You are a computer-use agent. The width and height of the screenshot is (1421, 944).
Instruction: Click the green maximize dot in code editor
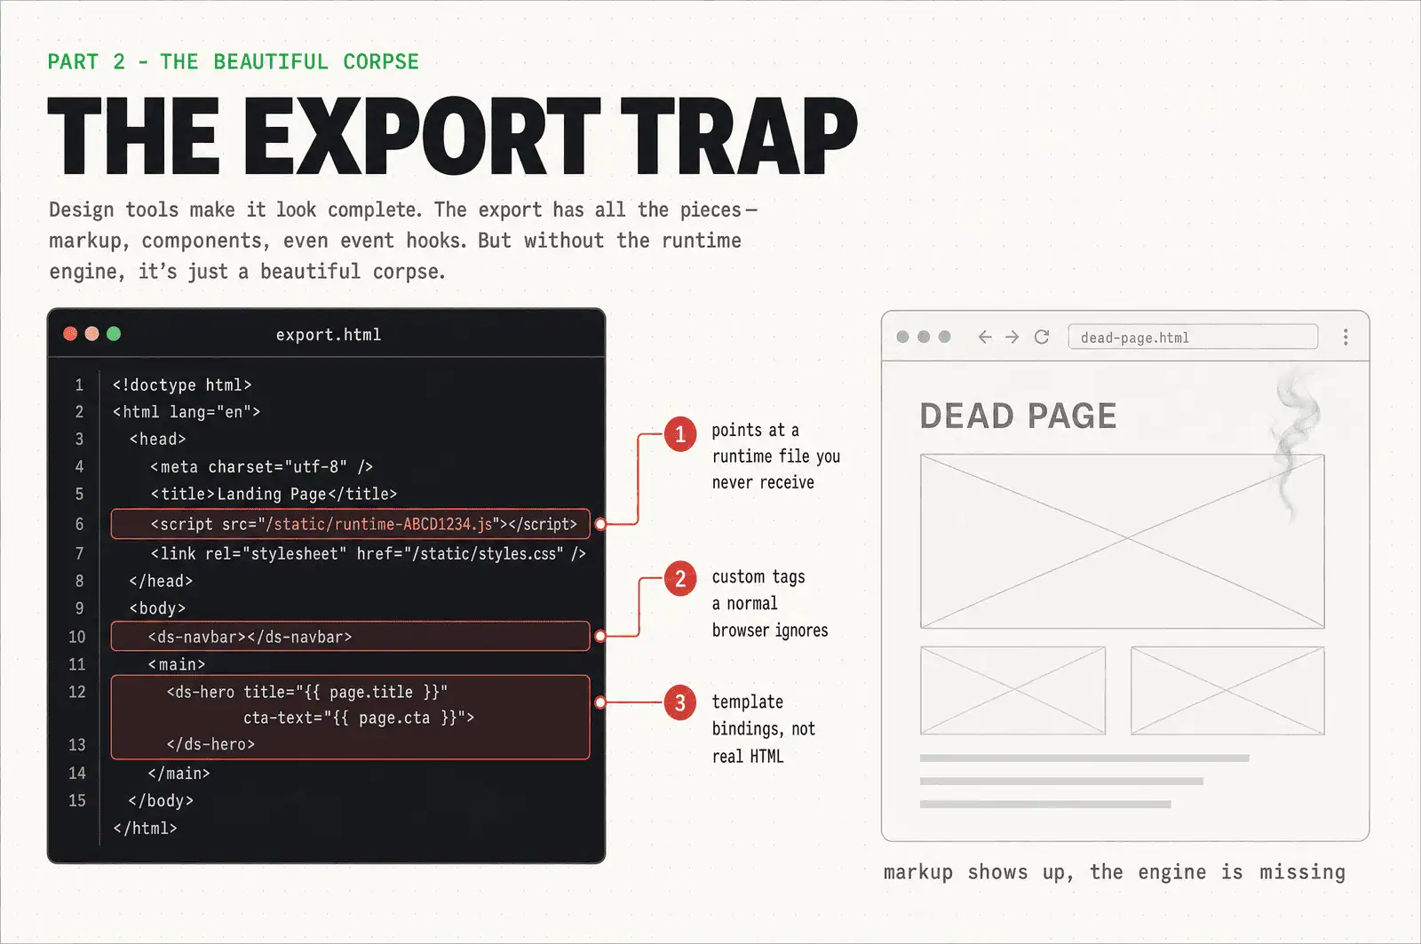pyautogui.click(x=114, y=334)
